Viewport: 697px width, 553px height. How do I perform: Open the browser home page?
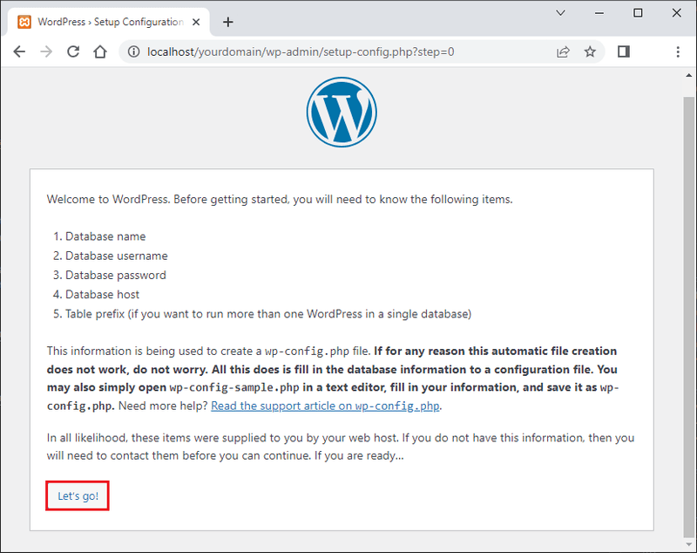click(x=99, y=51)
